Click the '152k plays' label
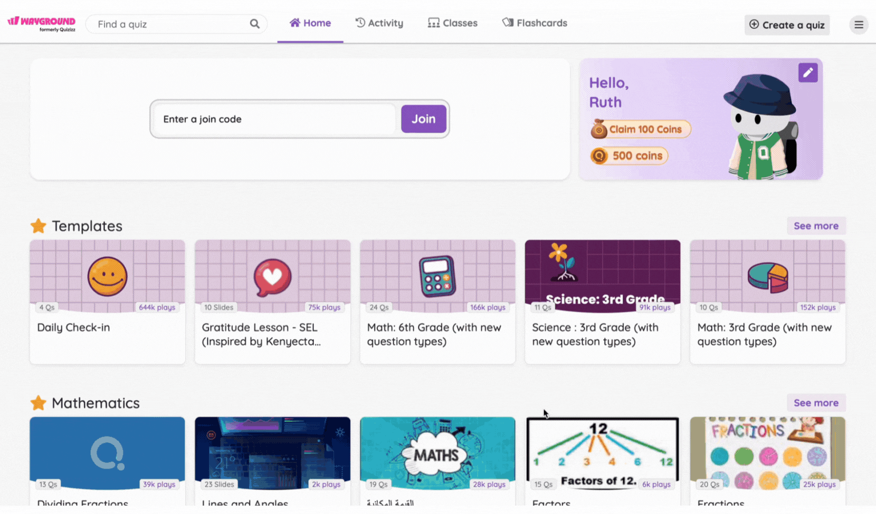The height and width of the screenshot is (514, 876). pos(818,307)
